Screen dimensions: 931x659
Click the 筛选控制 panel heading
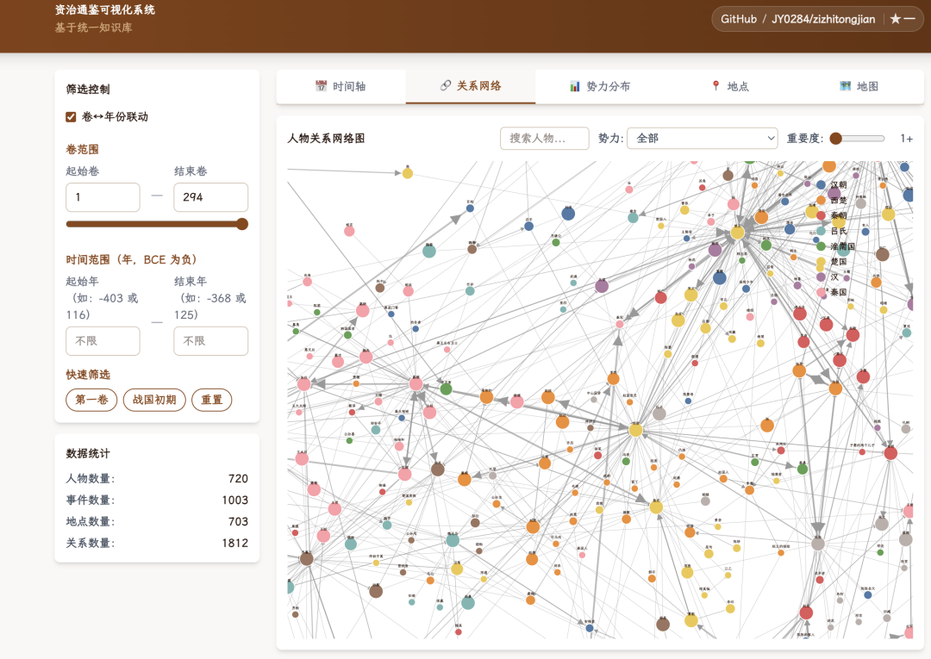(88, 89)
